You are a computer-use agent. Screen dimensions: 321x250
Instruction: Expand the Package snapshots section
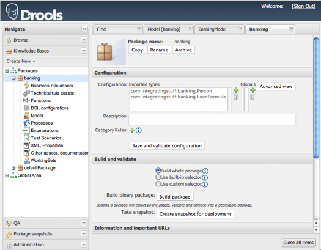click(84, 233)
